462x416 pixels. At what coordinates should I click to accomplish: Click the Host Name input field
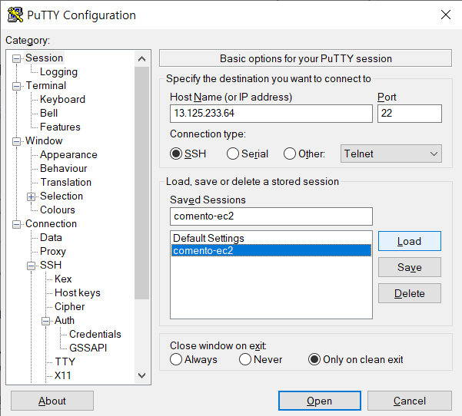point(271,114)
